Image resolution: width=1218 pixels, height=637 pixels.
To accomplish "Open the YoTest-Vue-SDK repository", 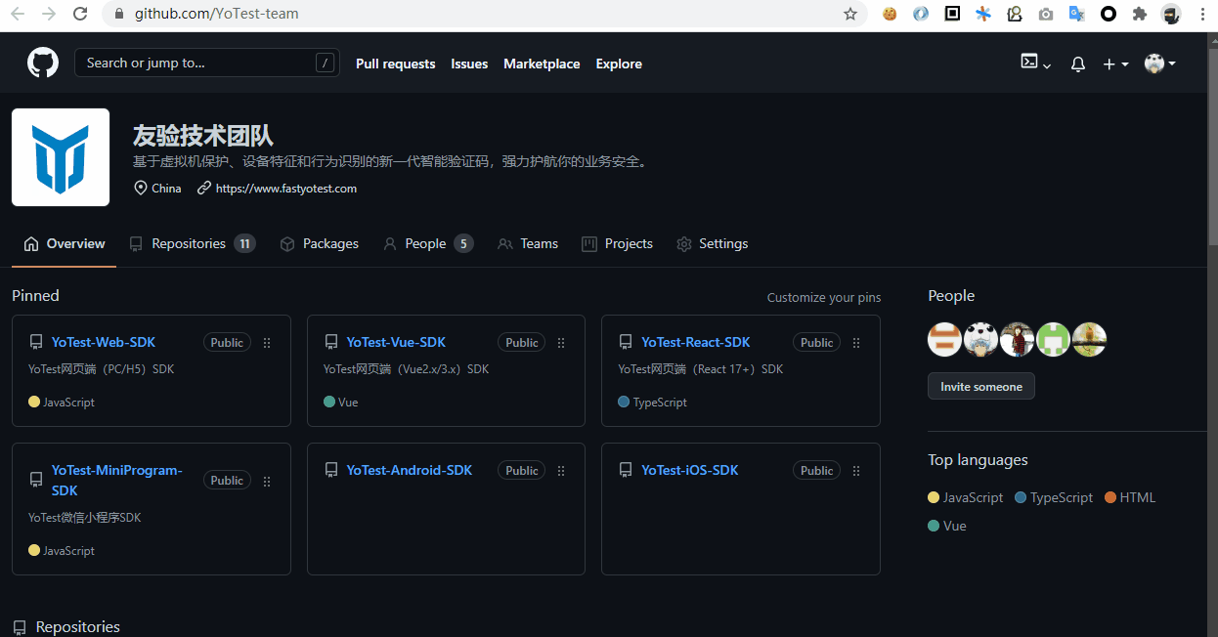I will click(396, 342).
